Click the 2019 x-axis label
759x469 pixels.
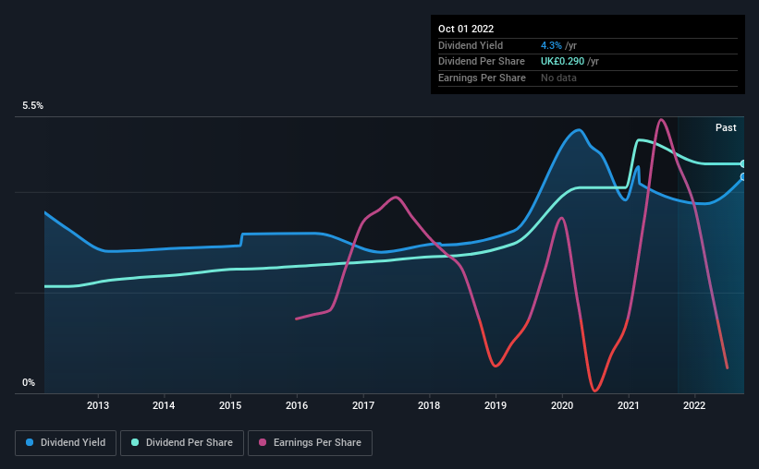[496, 405]
